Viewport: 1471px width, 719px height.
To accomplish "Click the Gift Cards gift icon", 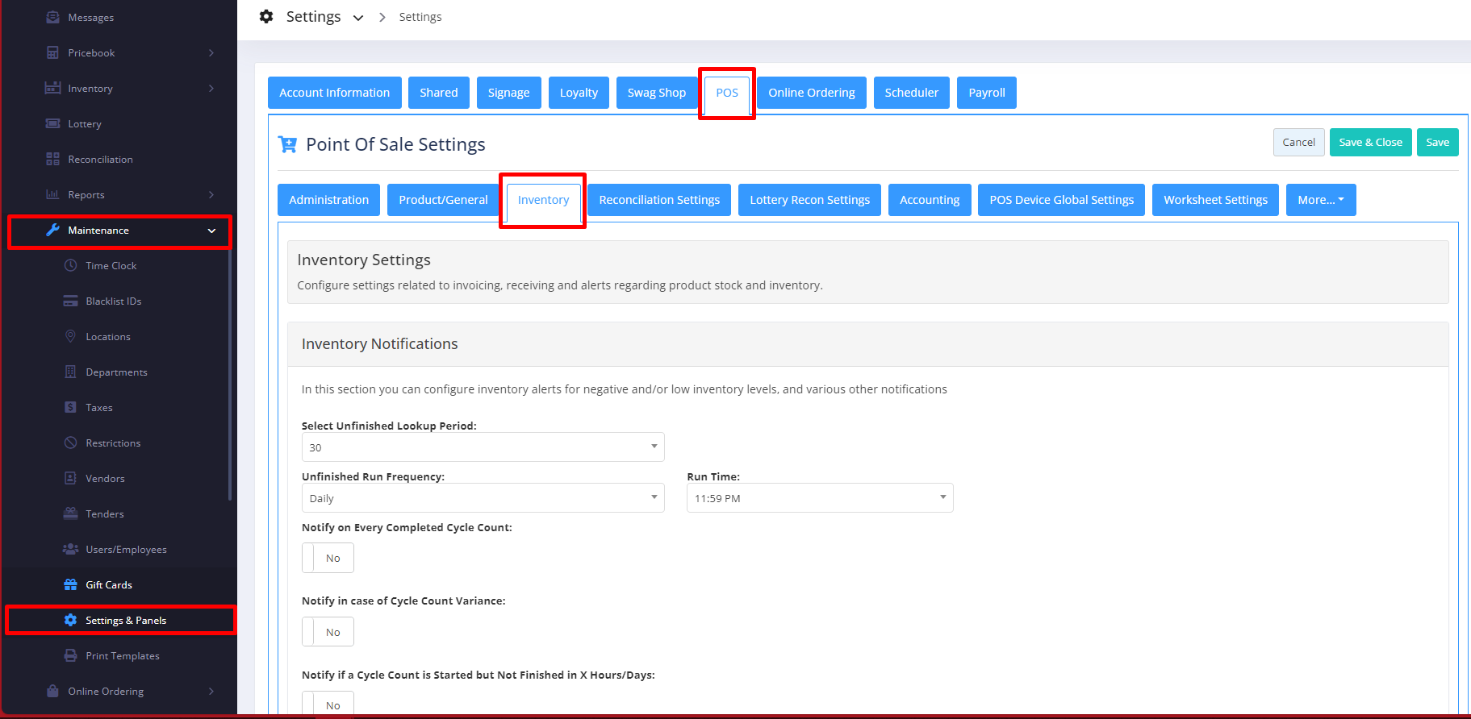I will (71, 584).
